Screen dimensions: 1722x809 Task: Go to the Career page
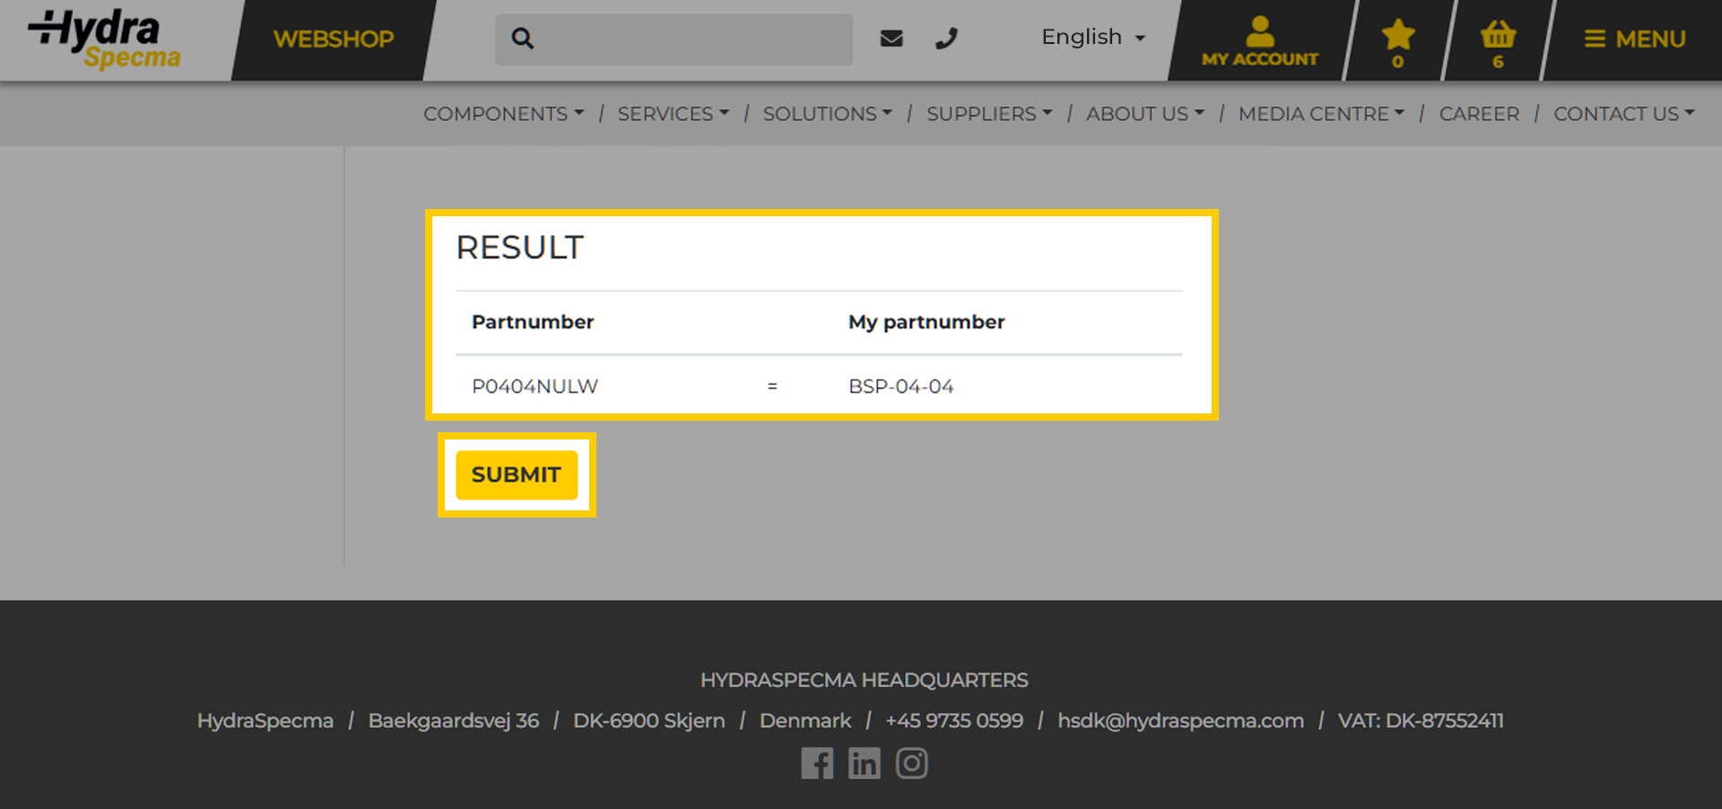pos(1479,114)
